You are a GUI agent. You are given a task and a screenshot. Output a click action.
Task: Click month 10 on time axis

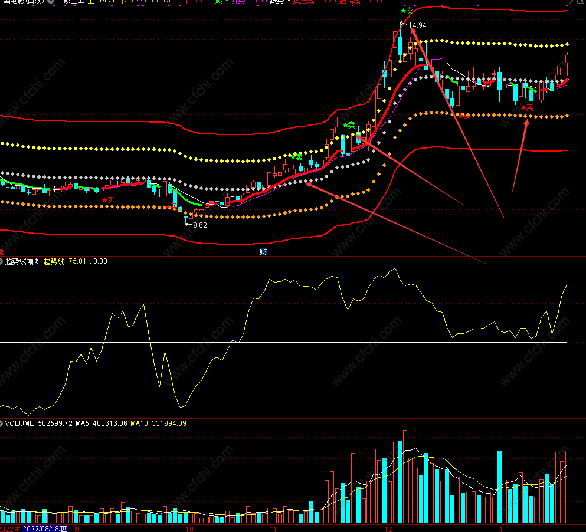tap(189, 529)
